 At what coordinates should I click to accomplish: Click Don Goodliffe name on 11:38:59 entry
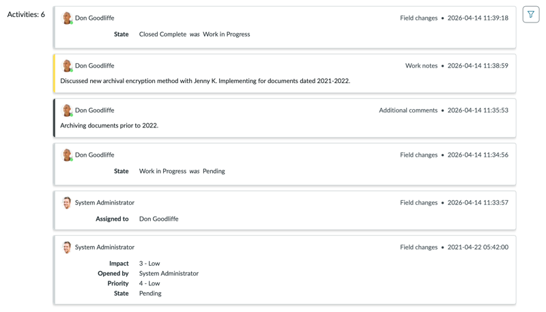coord(95,65)
